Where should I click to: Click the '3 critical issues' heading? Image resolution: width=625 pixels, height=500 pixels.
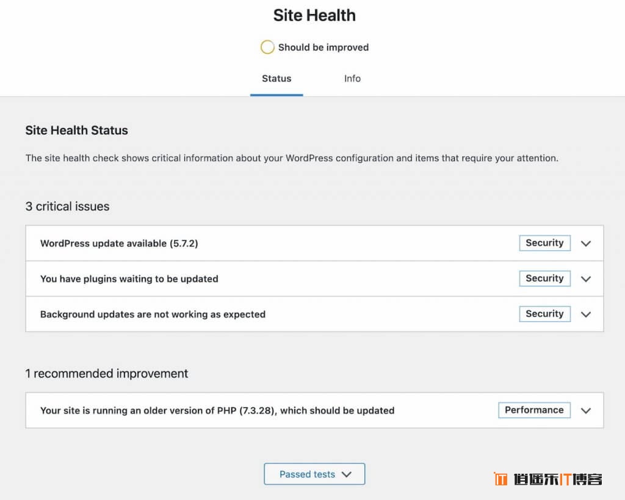(67, 206)
